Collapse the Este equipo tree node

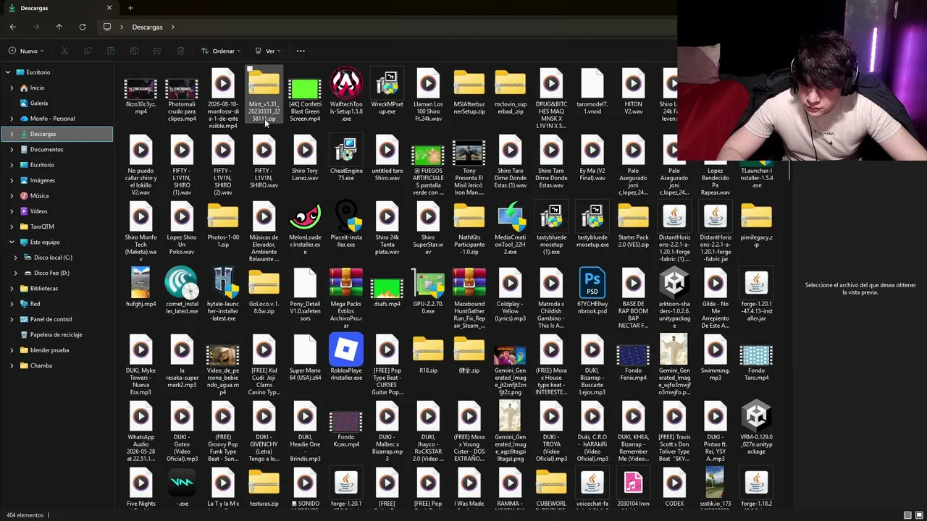click(12, 242)
